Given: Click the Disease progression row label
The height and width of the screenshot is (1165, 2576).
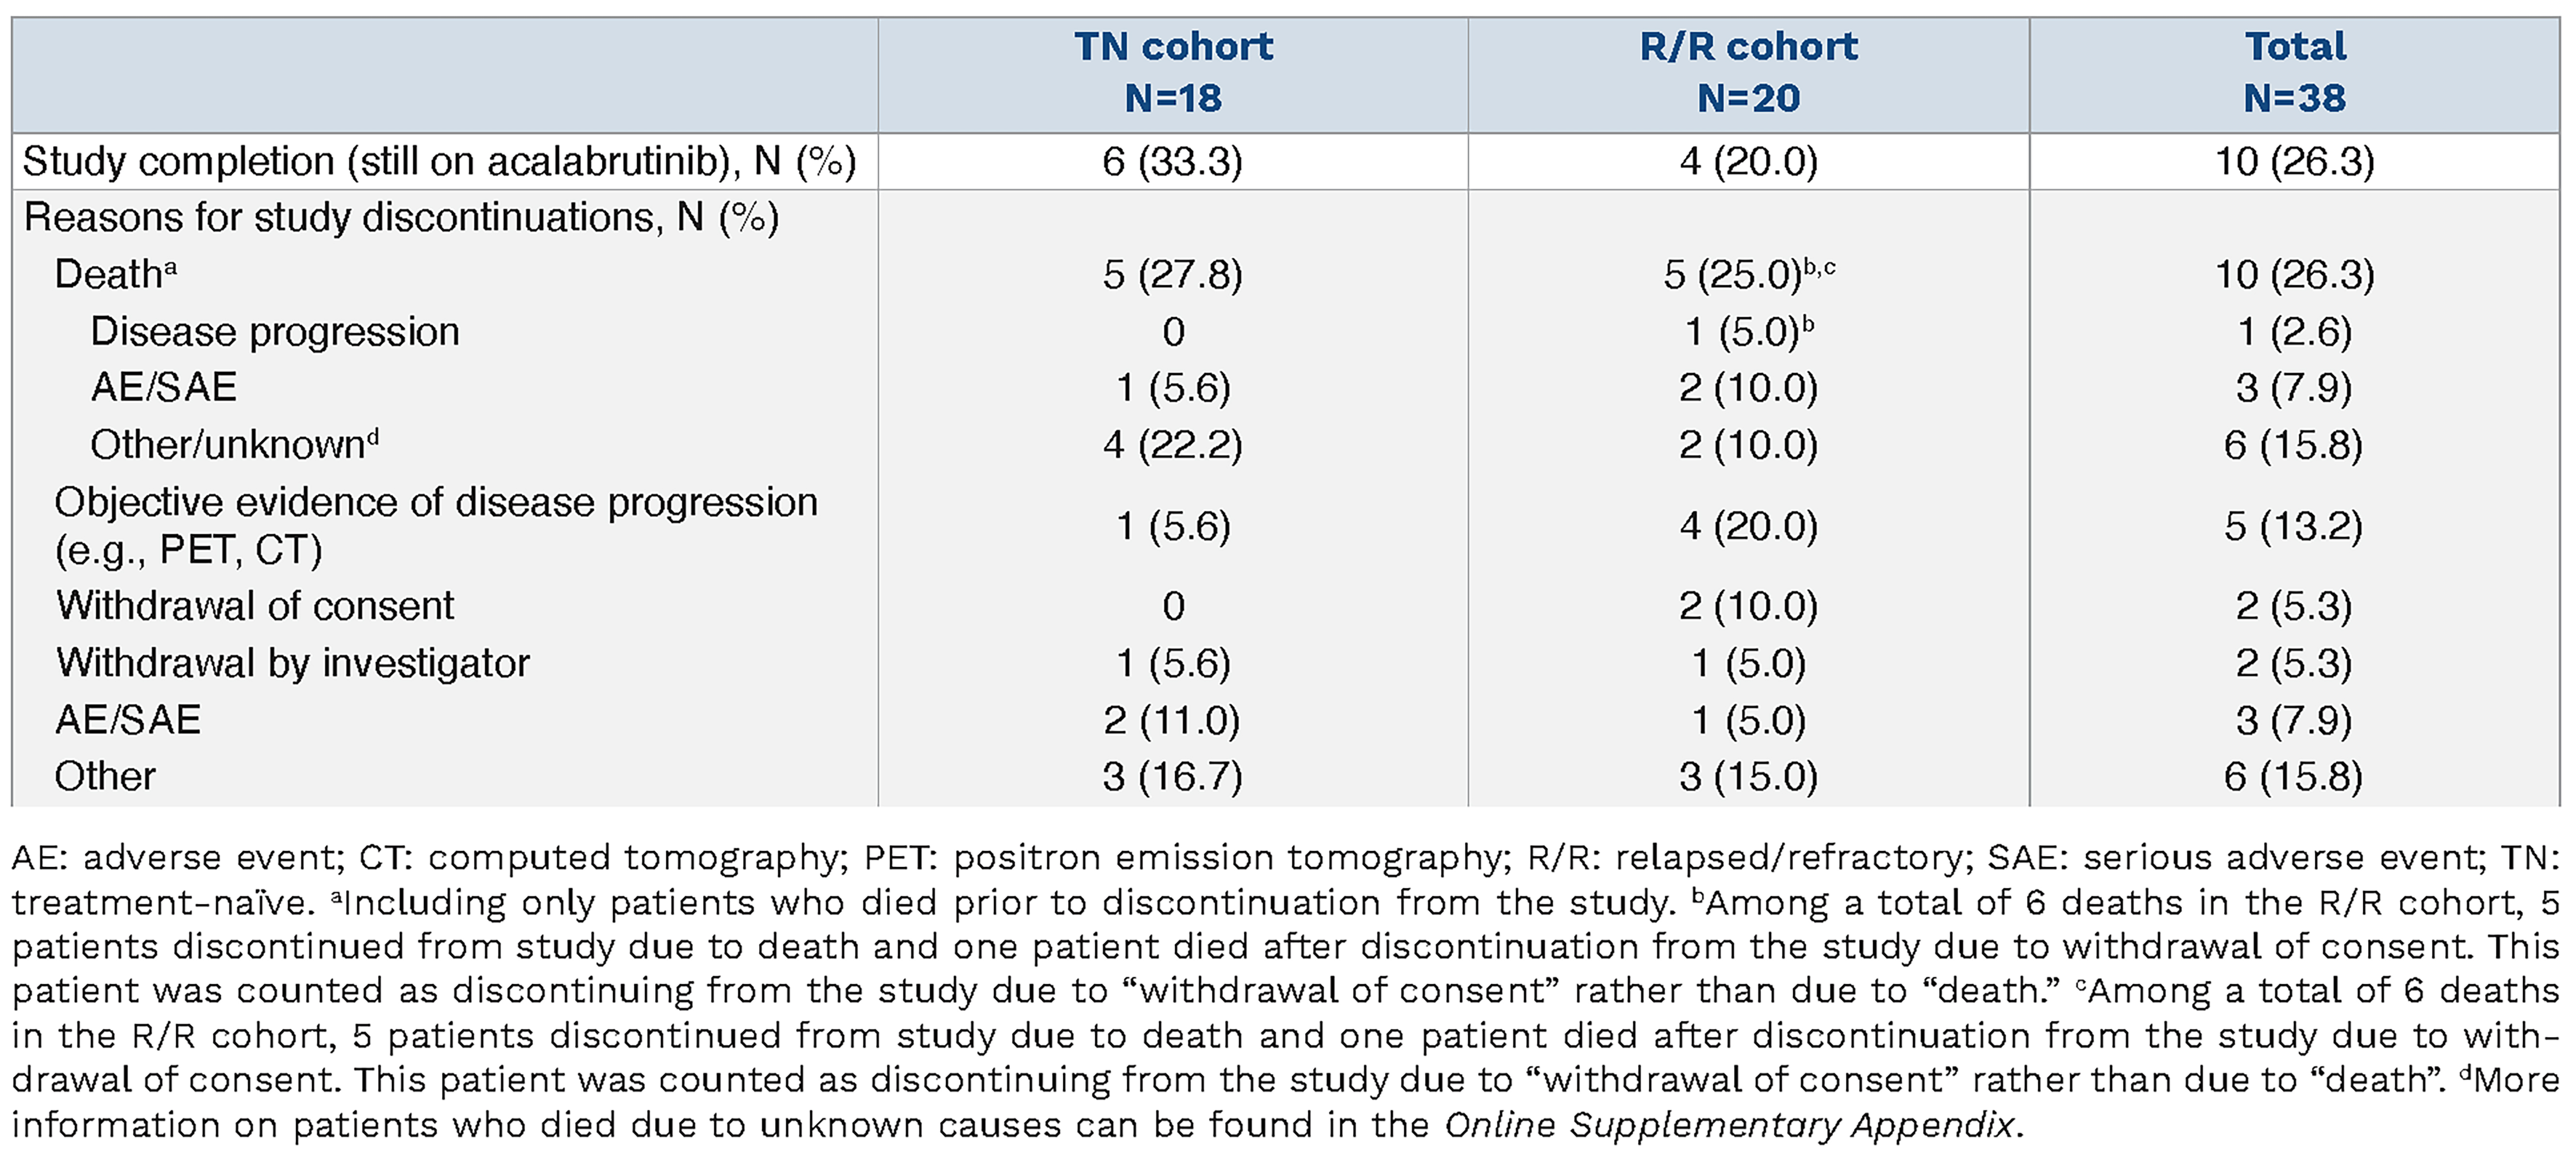Looking at the screenshot, I should pos(275,331).
